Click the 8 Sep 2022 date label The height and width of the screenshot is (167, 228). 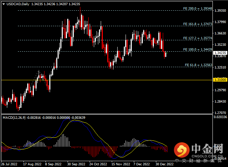point(54,164)
